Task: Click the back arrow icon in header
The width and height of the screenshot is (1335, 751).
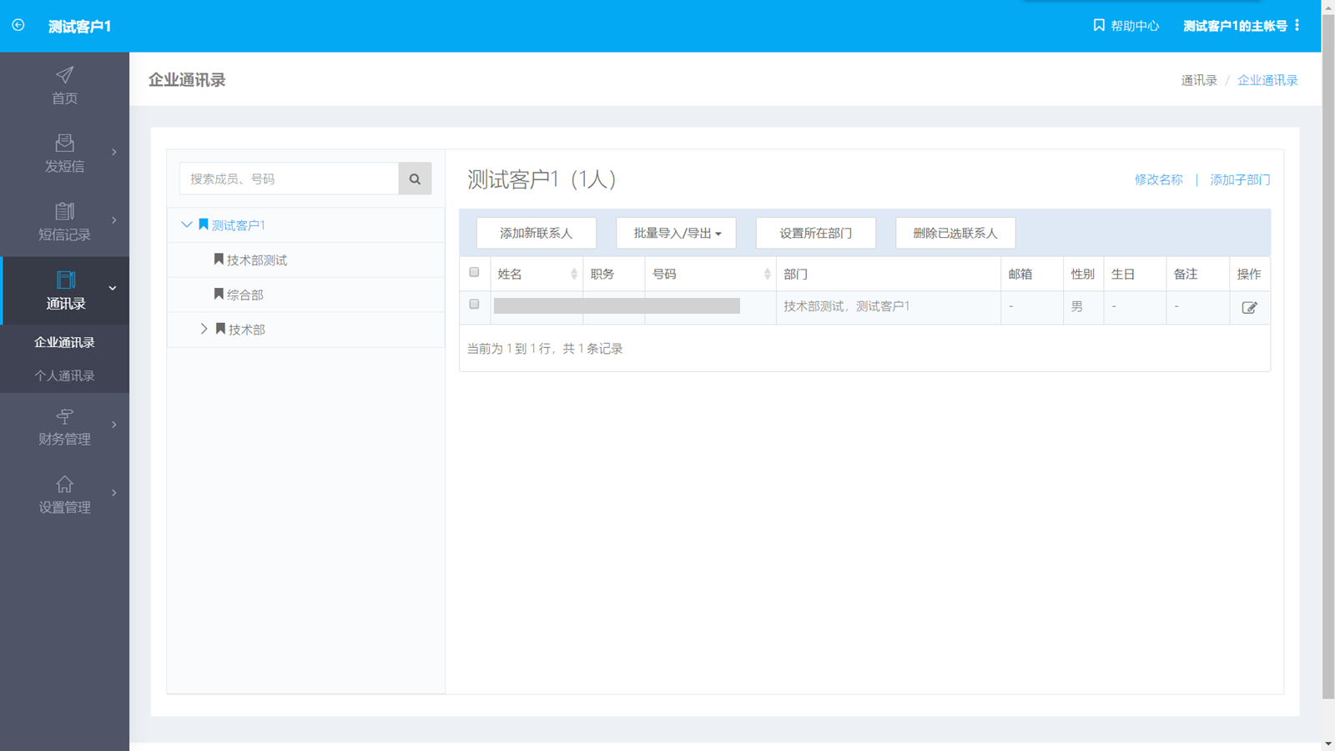Action: click(18, 26)
